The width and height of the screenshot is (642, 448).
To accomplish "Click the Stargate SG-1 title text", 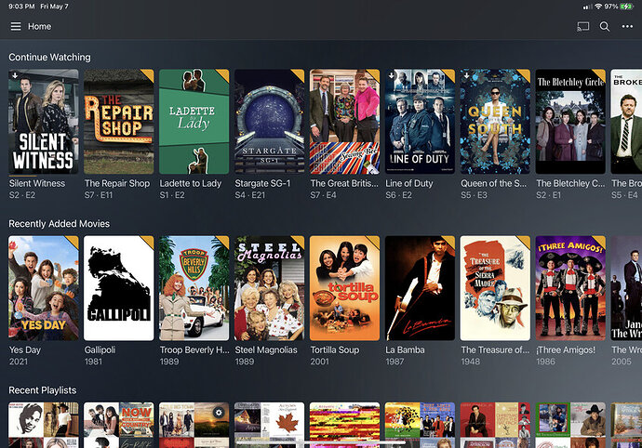I will [x=262, y=183].
